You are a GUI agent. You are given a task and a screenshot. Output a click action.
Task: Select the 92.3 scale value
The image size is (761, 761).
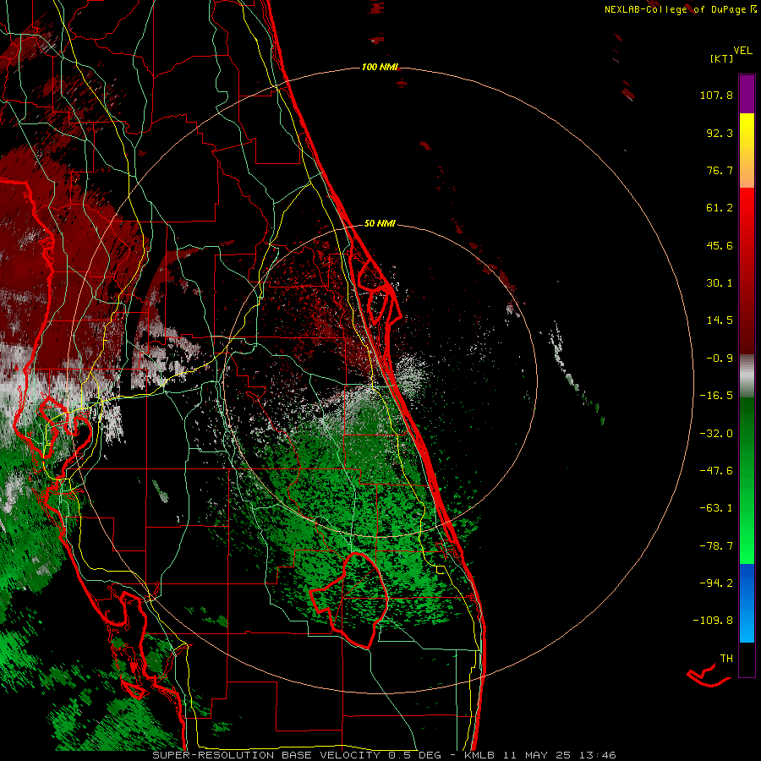click(720, 133)
